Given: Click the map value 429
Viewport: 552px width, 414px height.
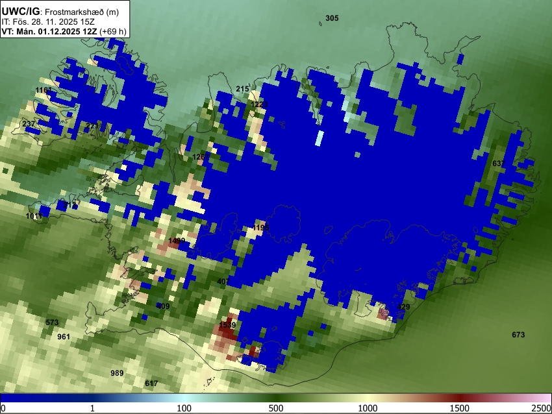Looking at the screenshot, I should coord(403,307).
